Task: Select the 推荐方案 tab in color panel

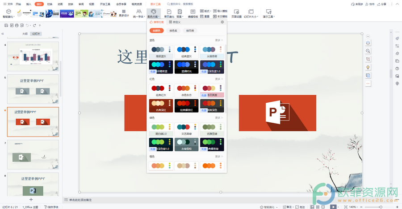Action: click(157, 22)
